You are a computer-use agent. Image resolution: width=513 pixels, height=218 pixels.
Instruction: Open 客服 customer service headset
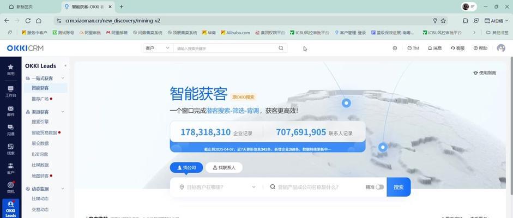click(x=457, y=48)
